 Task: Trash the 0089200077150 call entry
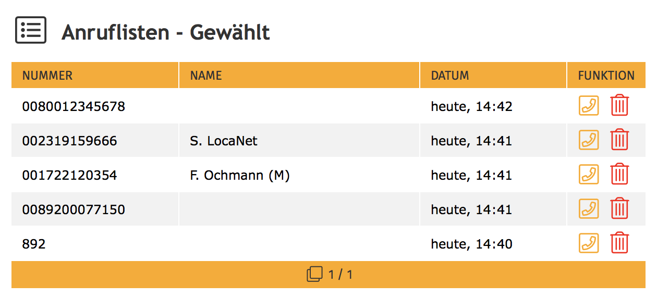pos(619,209)
